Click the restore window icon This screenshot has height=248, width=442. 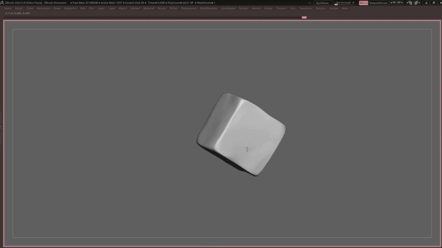pos(434,3)
